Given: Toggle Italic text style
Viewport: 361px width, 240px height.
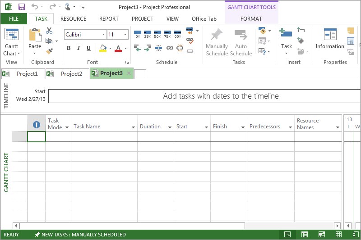Looking at the screenshot, I should [79, 48].
